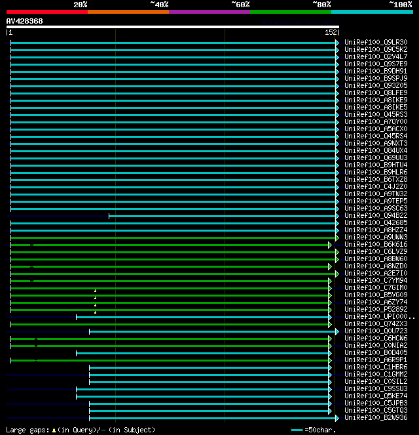Select UniRef100_A2E7I0 label

376,273
